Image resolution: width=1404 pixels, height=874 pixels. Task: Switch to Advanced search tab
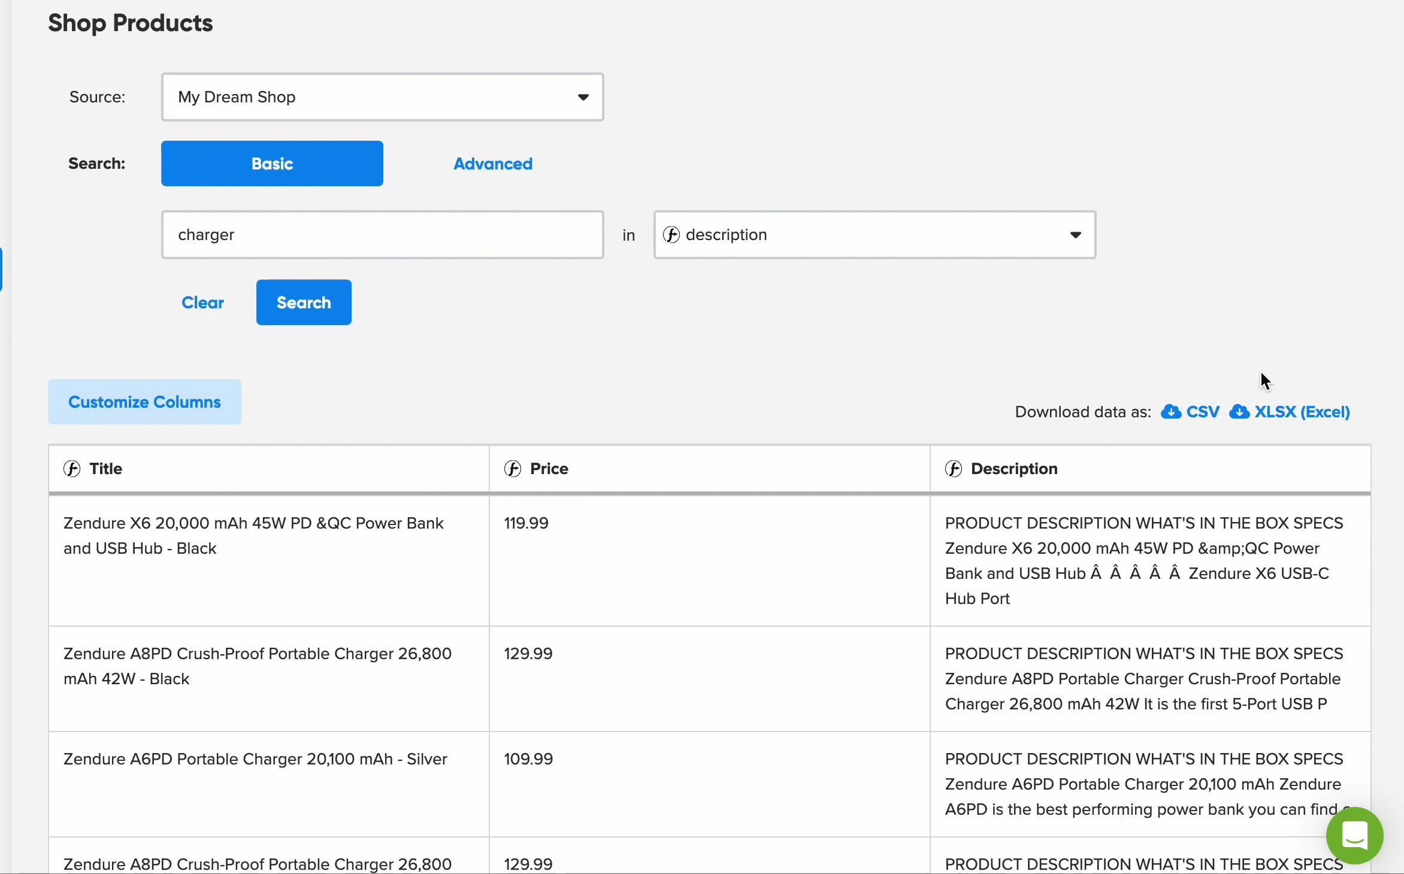point(493,163)
